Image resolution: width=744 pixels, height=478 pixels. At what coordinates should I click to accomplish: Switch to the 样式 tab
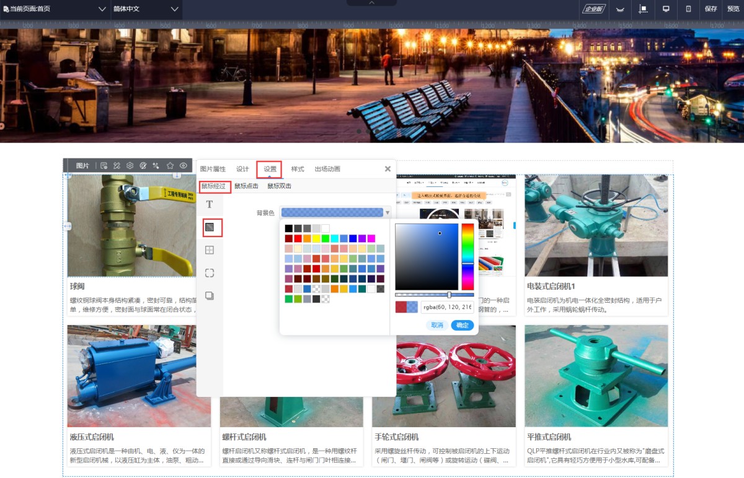click(x=298, y=169)
